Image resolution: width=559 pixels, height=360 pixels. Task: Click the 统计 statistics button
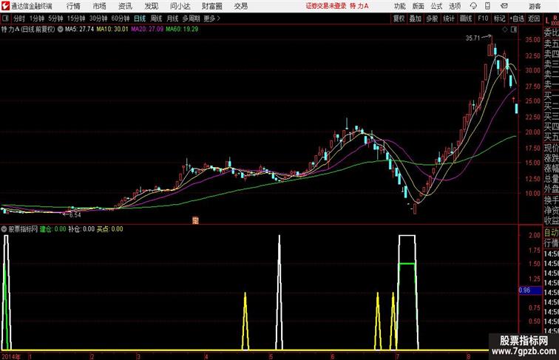tap(449, 18)
